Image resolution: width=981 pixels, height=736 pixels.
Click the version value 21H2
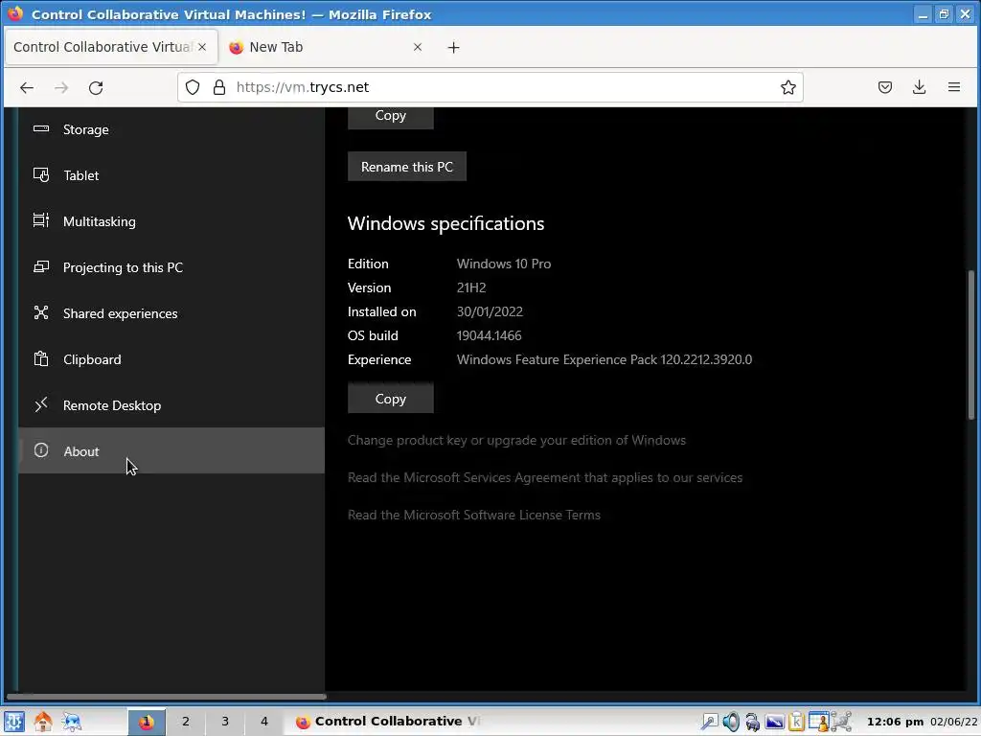pos(471,287)
